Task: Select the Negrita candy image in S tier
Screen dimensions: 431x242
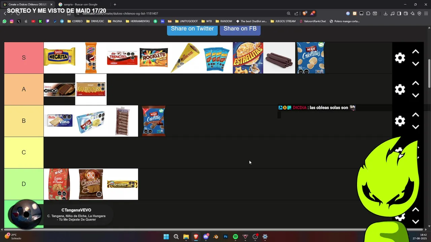Action: (x=59, y=57)
